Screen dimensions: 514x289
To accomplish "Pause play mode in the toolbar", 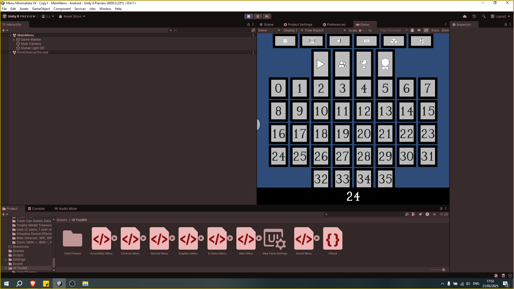I will pyautogui.click(x=258, y=16).
